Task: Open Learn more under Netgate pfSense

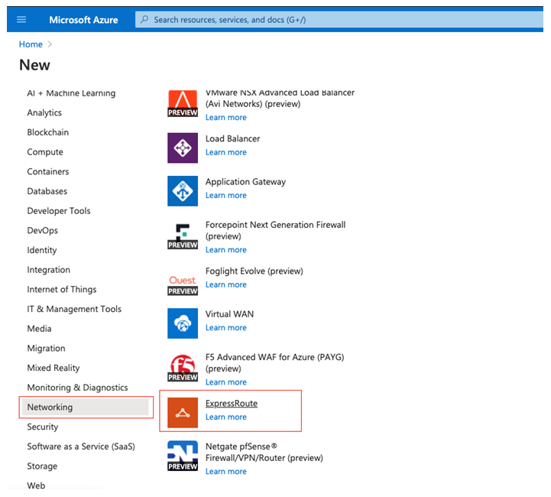Action: tap(226, 471)
